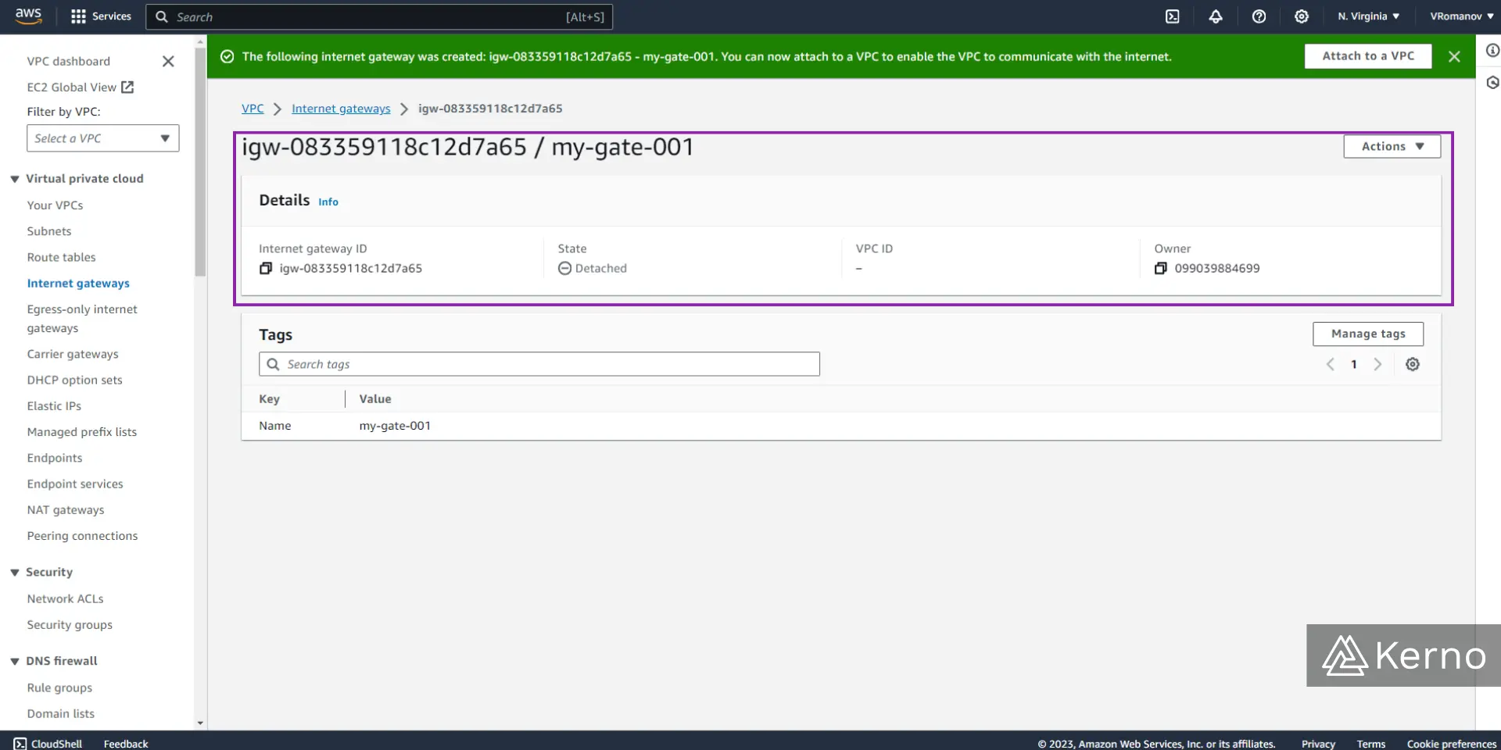Collapse the DNS firewall section
Viewport: 1501px width, 750px height.
[x=15, y=661]
